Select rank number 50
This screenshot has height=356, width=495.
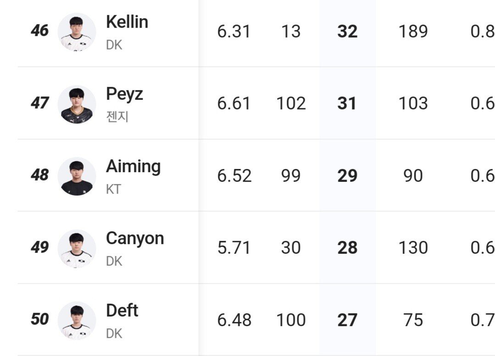[39, 319]
